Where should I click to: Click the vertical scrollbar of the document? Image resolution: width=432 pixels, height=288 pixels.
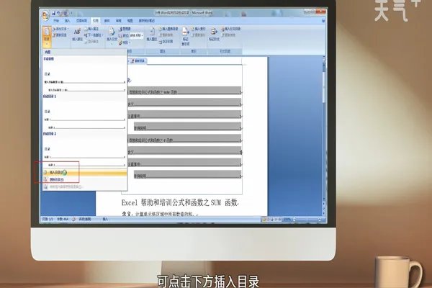tap(324, 134)
